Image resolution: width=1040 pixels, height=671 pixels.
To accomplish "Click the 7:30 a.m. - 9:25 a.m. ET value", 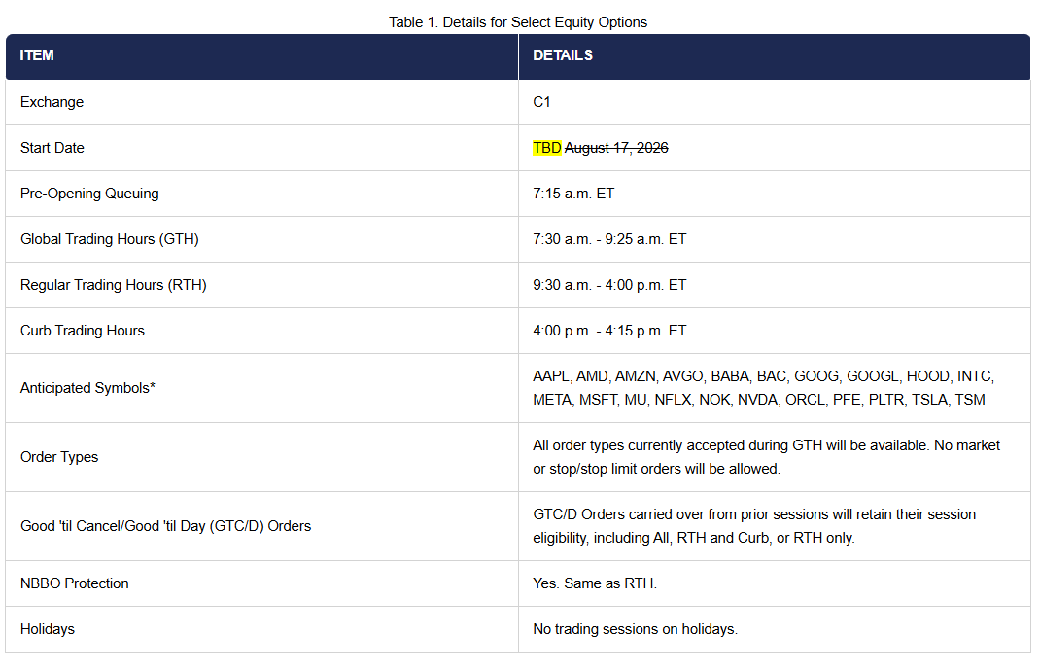I will click(609, 239).
